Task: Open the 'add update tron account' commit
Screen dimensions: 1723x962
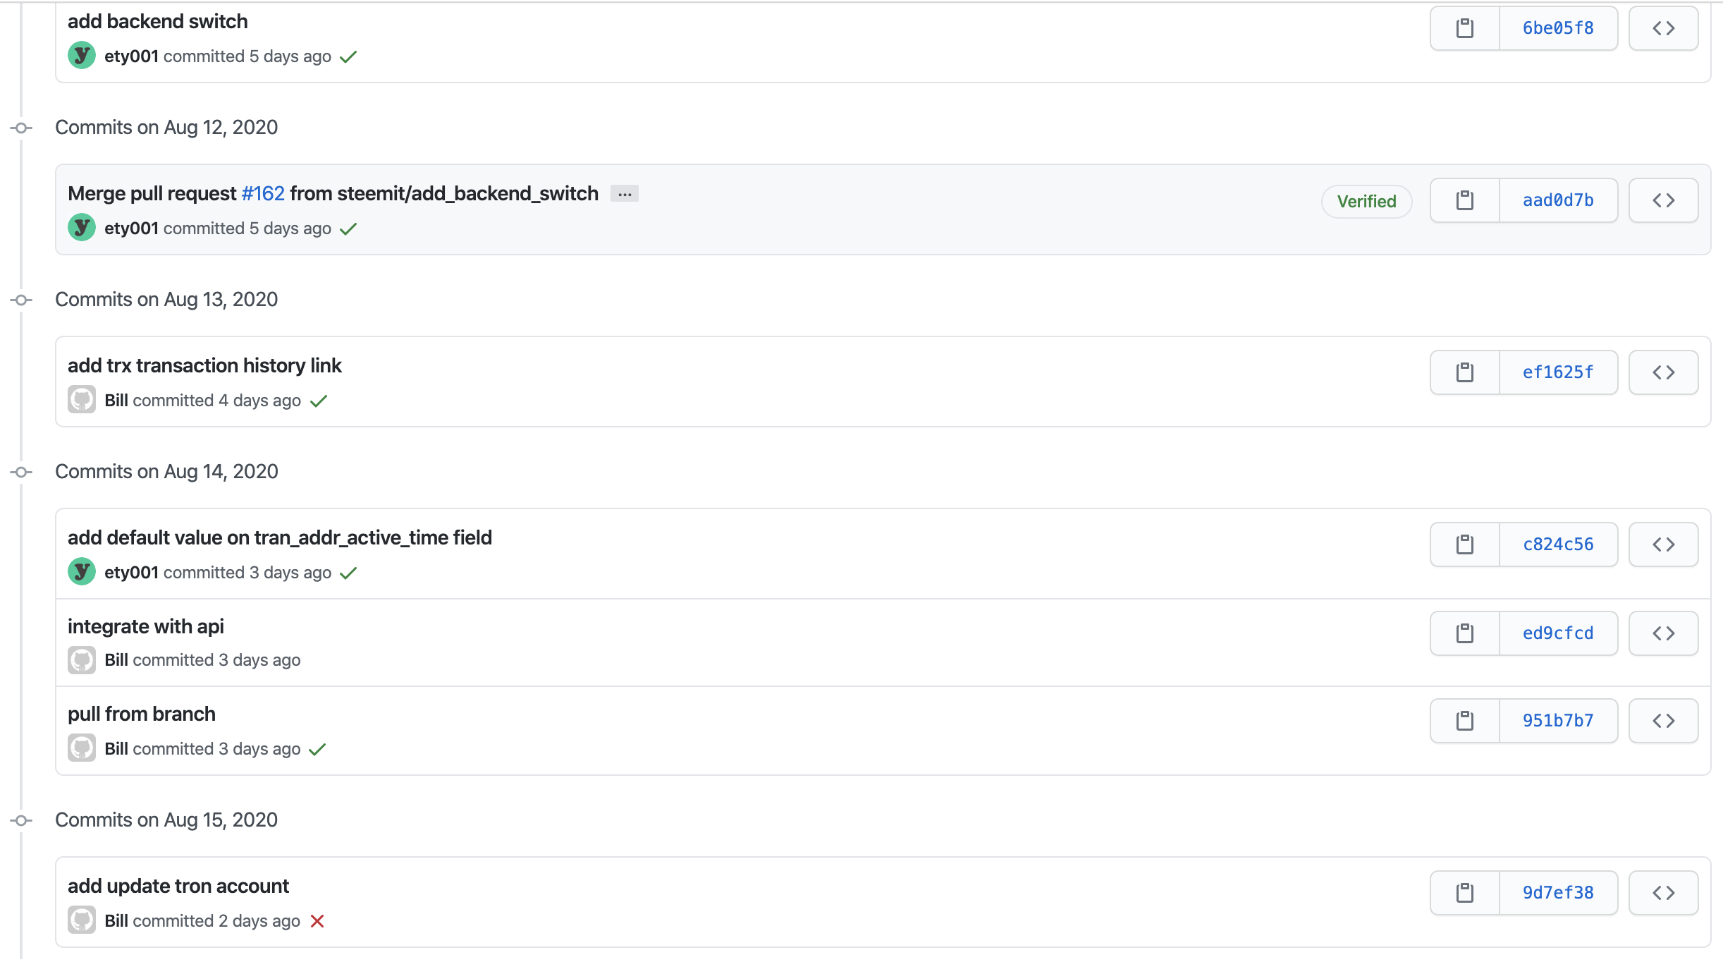Action: pyautogui.click(x=178, y=886)
